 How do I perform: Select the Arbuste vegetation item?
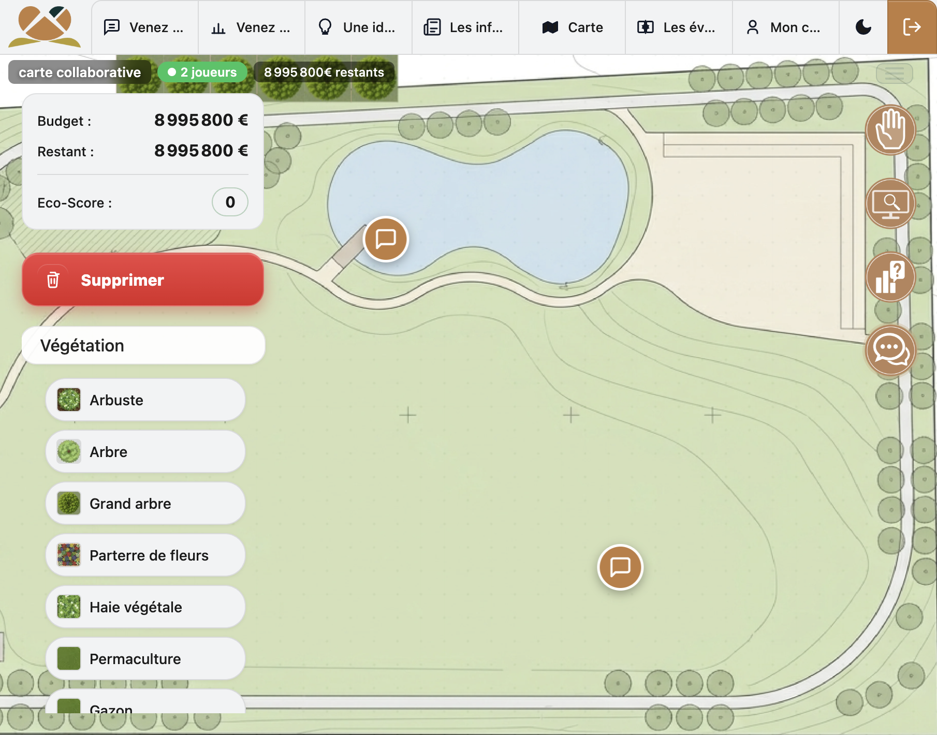click(x=145, y=400)
